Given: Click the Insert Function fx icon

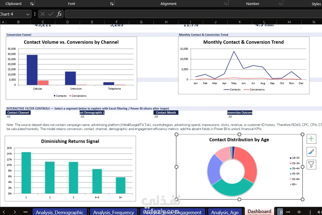Looking at the screenshot, I should pyautogui.click(x=59, y=14).
